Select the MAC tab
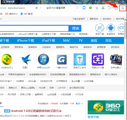Viewport: 127px width, 120px height. click(67, 41)
